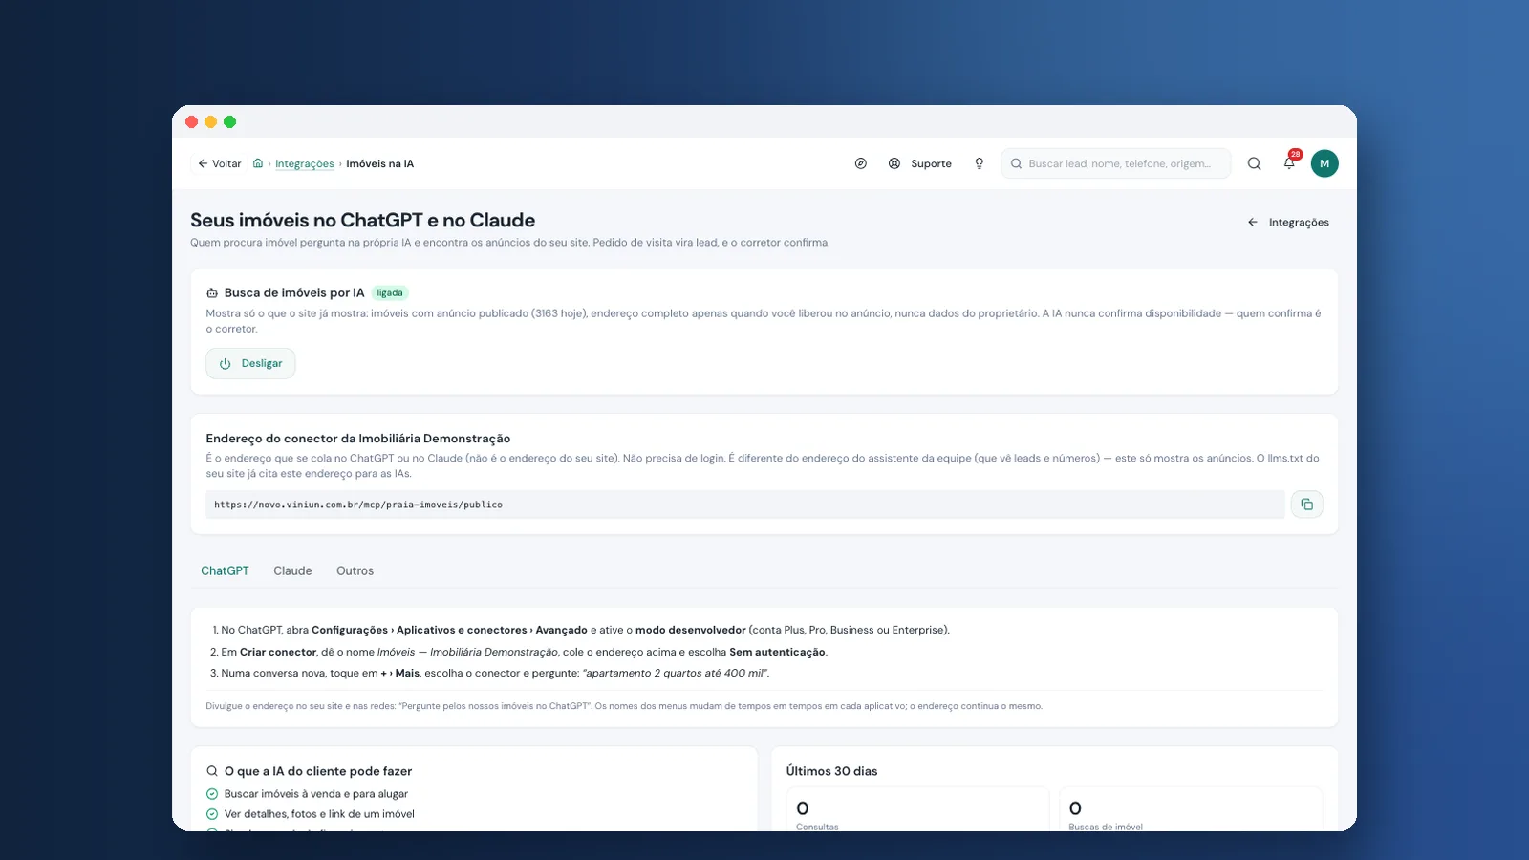
Task: Open the home icon in breadcrumb
Action: click(x=258, y=163)
